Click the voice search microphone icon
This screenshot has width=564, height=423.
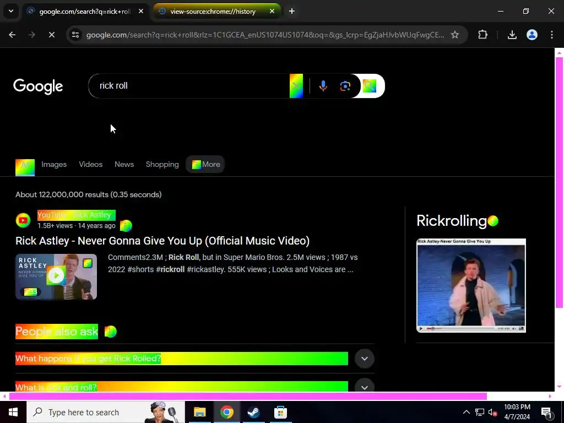coord(323,86)
